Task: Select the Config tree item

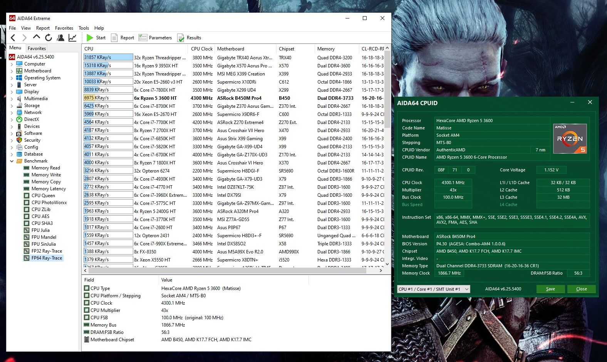Action: pos(27,147)
